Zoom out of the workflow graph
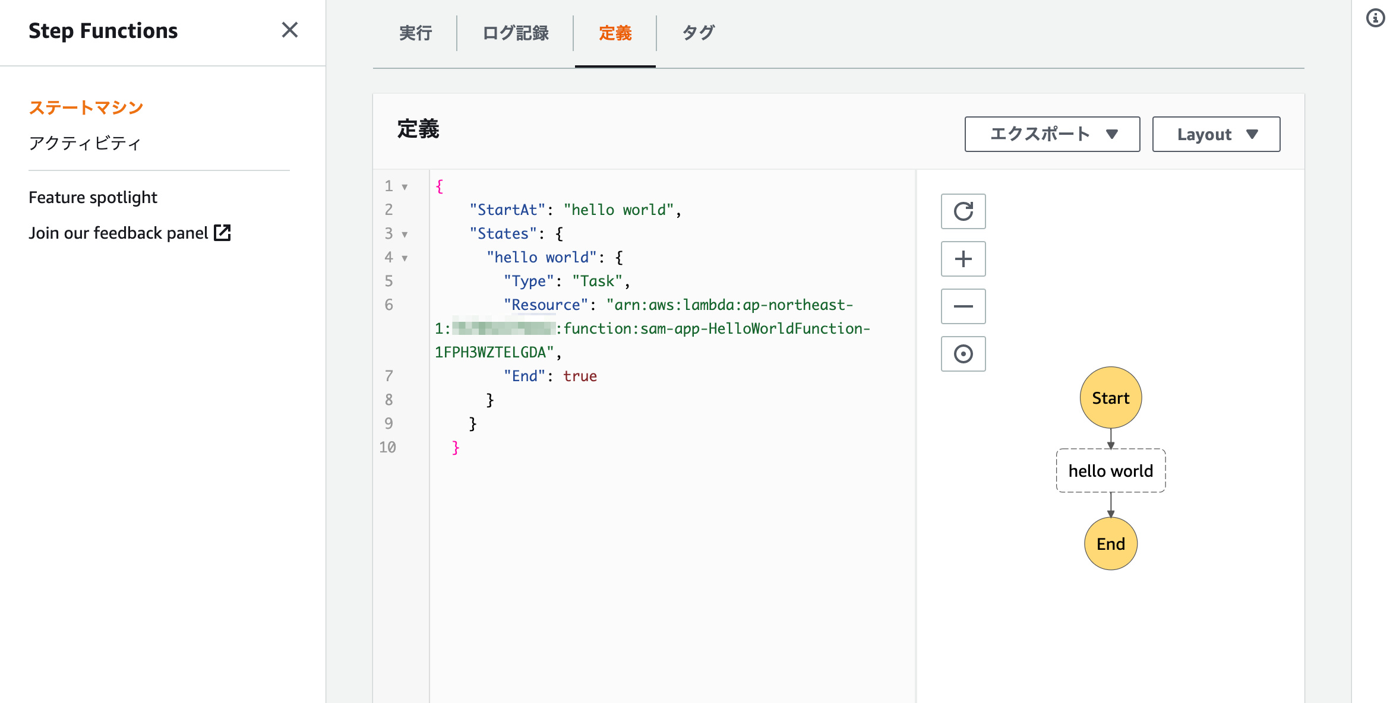This screenshot has width=1390, height=703. pos(963,306)
